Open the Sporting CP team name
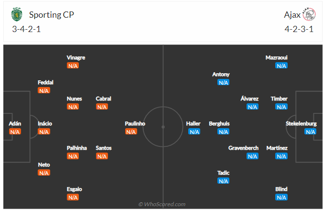The width and height of the screenshot is (323, 210). (52, 15)
